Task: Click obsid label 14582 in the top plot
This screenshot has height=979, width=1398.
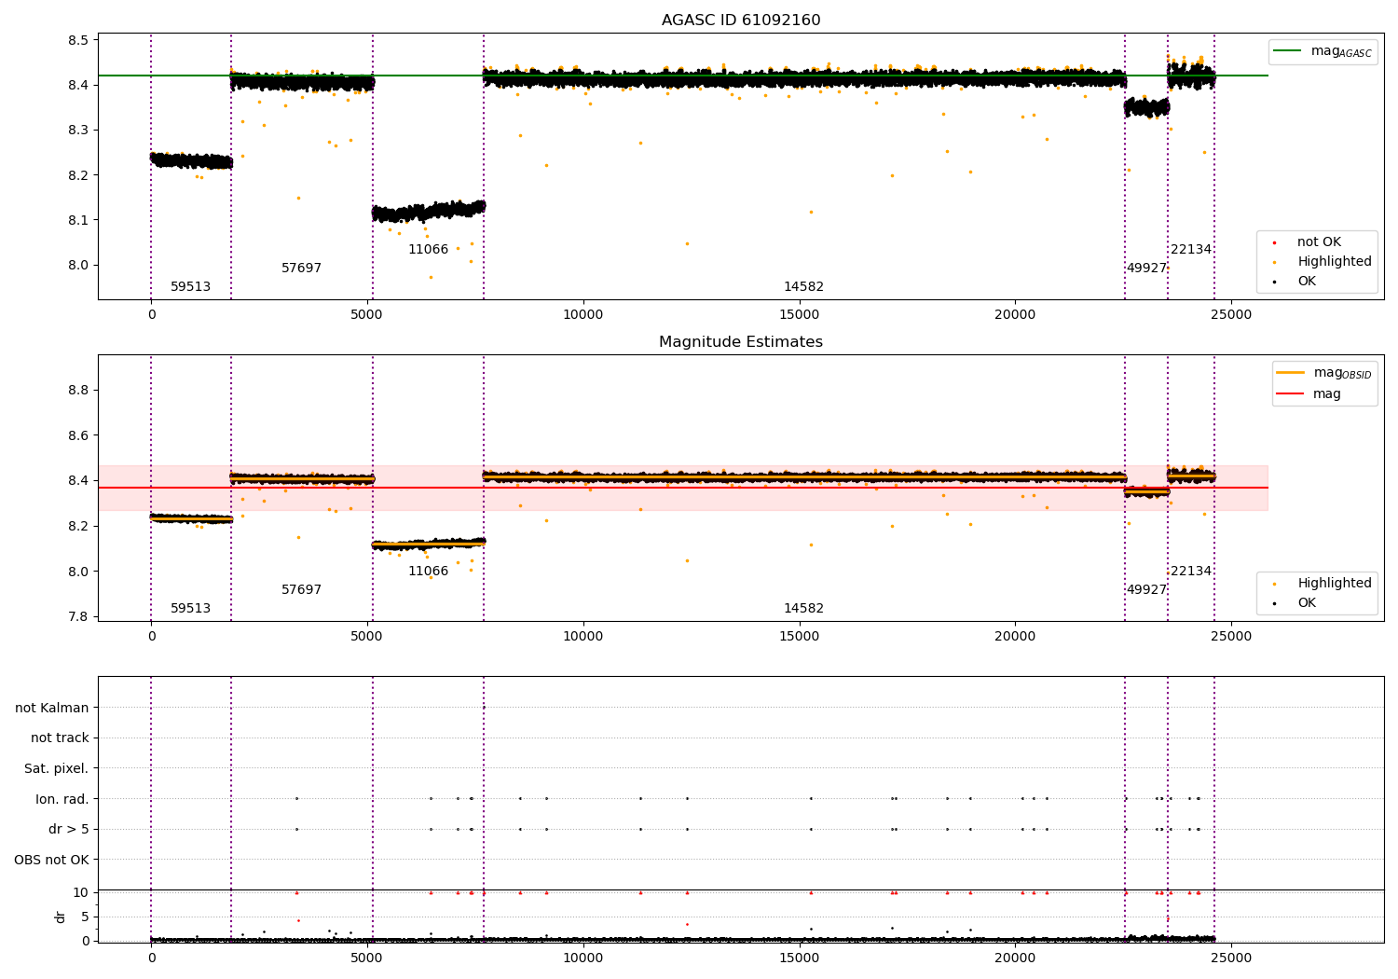Action: [803, 287]
